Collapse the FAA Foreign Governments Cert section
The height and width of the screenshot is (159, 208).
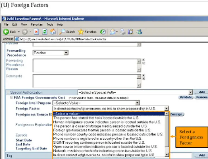coord(11,97)
